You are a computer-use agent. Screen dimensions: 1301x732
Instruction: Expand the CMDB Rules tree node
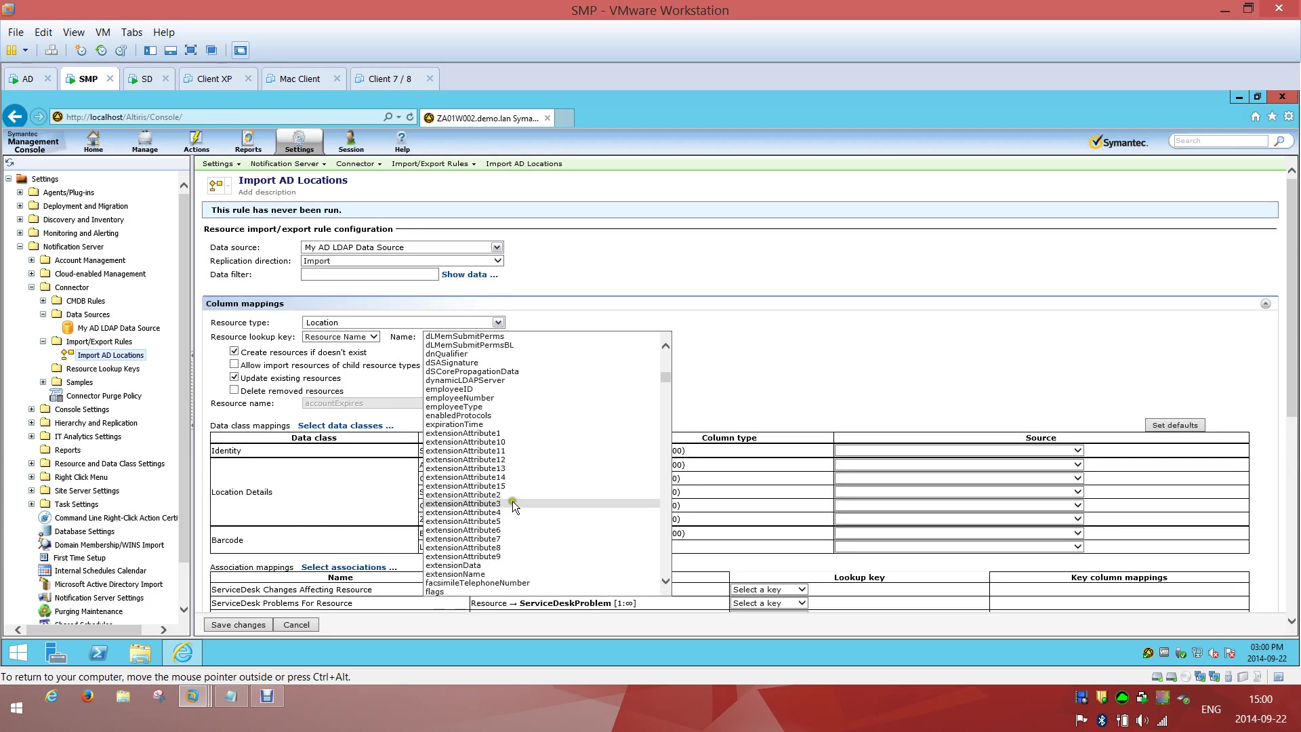click(43, 301)
